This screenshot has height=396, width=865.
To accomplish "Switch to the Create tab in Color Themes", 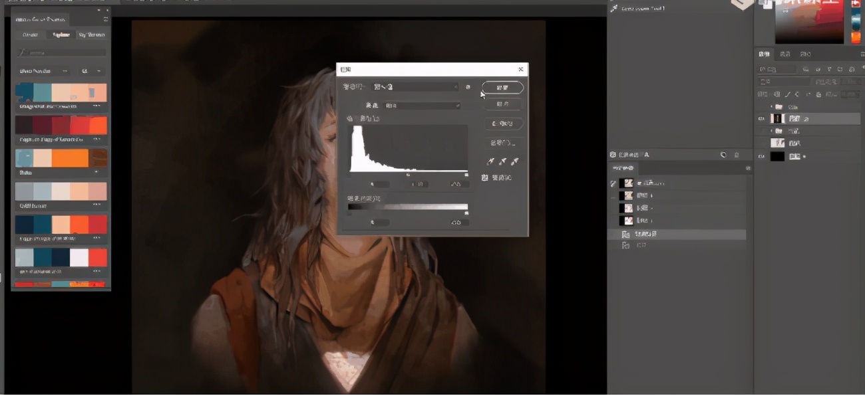I will [31, 35].
